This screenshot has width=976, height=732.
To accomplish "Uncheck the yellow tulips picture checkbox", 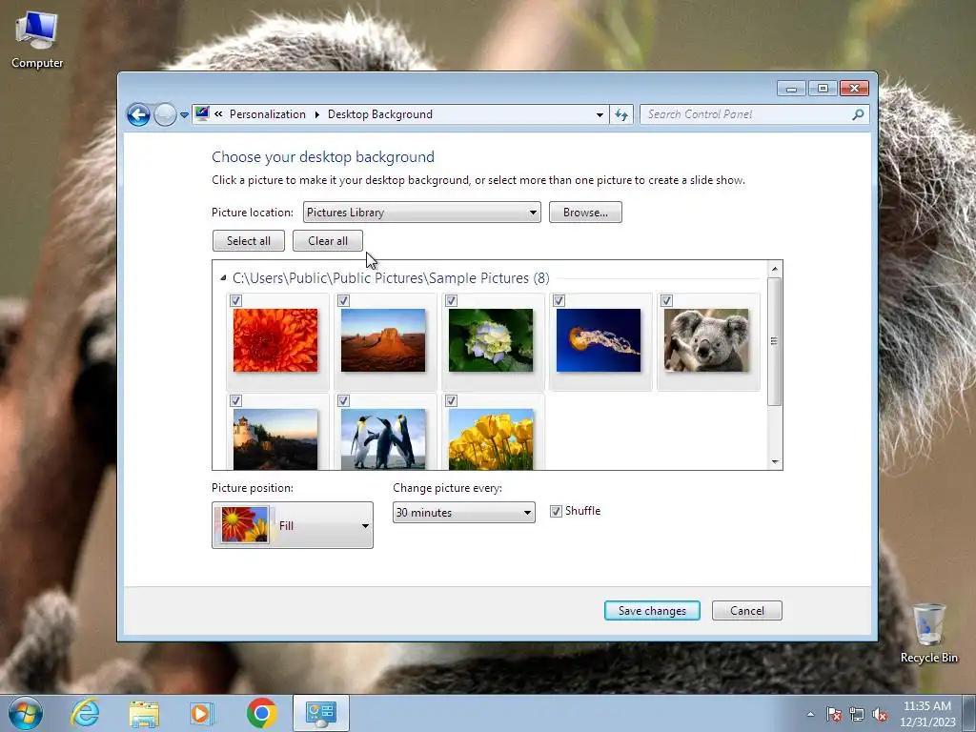I will click(451, 401).
